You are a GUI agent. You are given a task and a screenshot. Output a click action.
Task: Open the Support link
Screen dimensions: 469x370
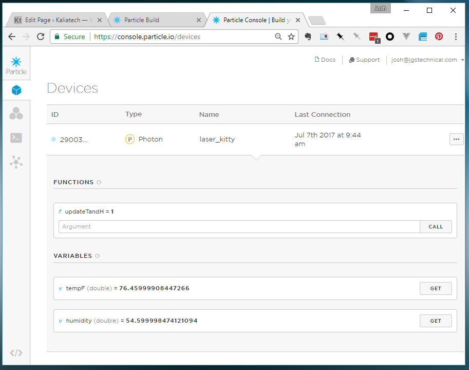coord(364,60)
